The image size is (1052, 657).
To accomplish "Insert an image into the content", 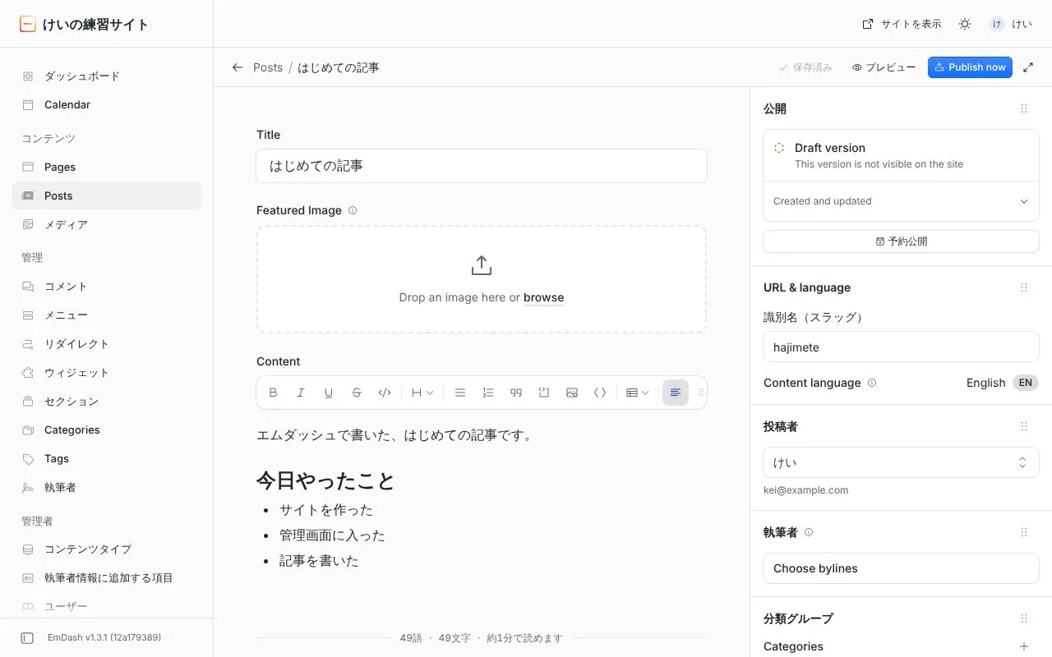I will tap(572, 393).
